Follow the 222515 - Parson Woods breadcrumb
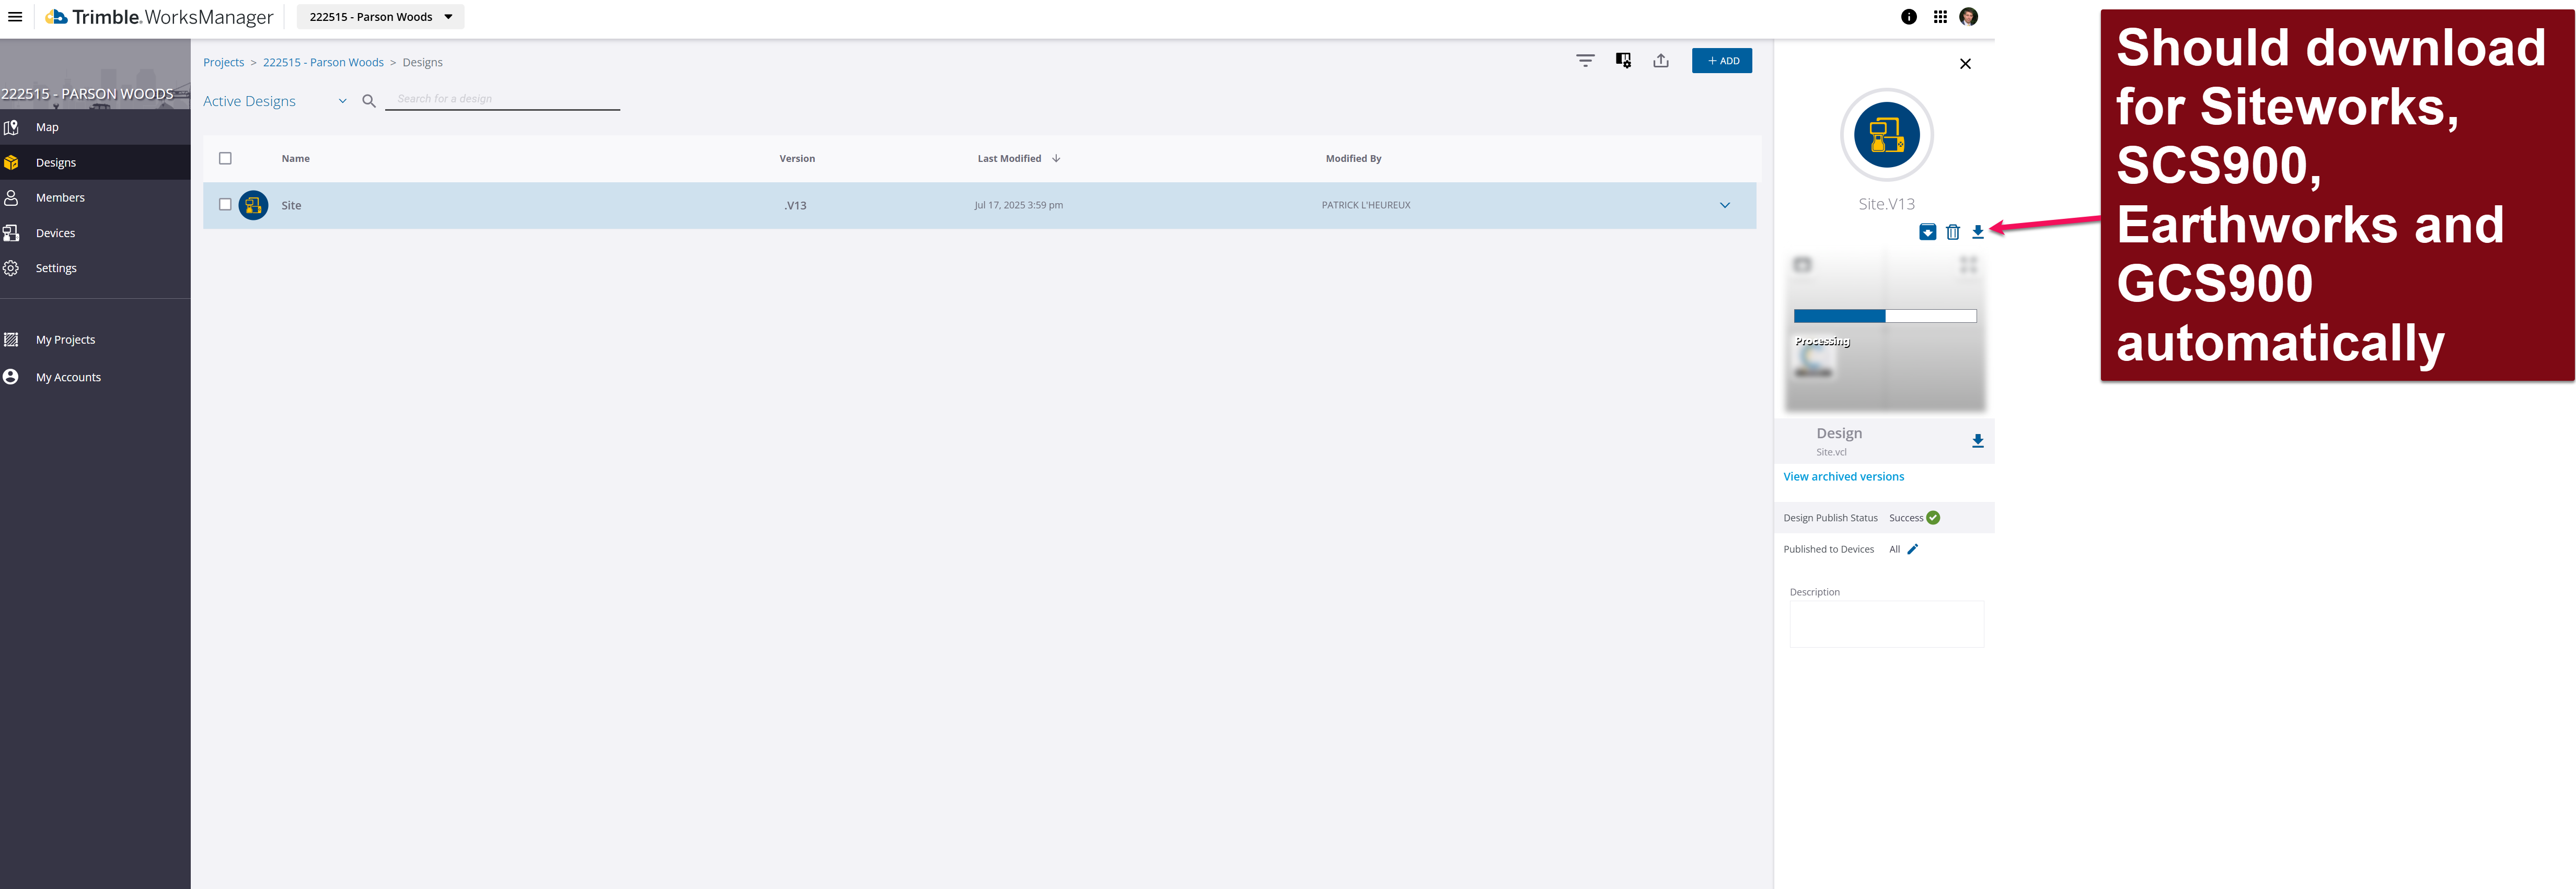This screenshot has height=889, width=2576. point(323,63)
